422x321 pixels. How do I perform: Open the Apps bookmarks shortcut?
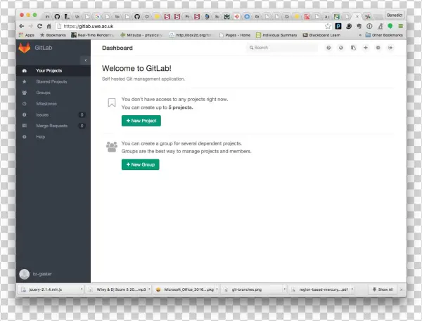[27, 35]
